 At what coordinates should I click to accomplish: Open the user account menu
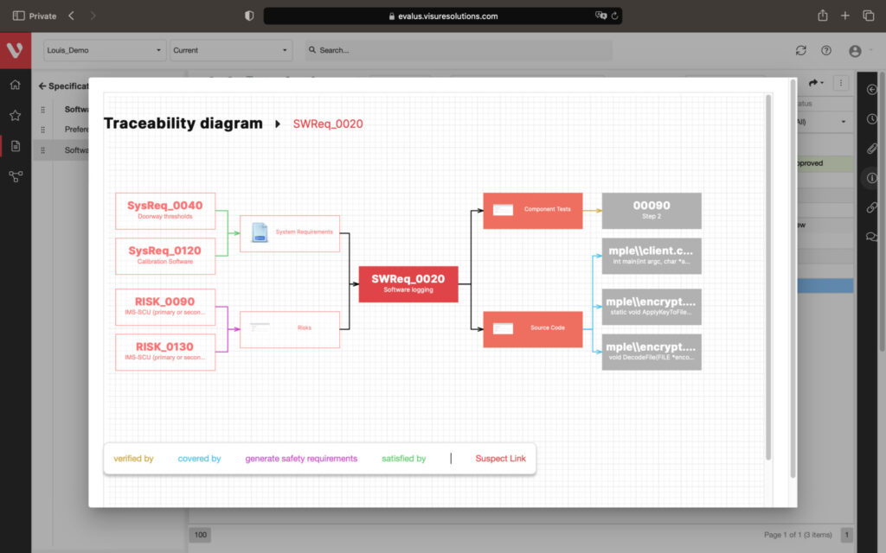pos(856,51)
